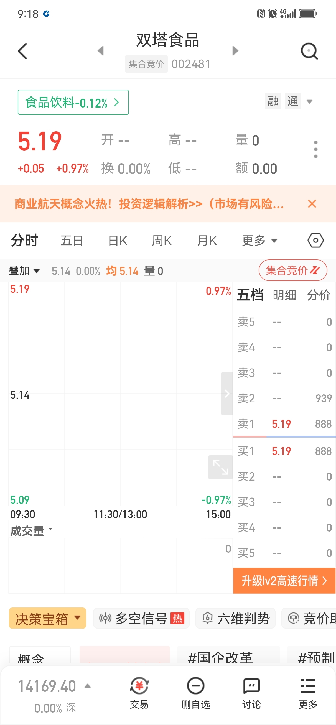The width and height of the screenshot is (336, 725).
Task: Switch to the 日K tab
Action: tap(118, 241)
